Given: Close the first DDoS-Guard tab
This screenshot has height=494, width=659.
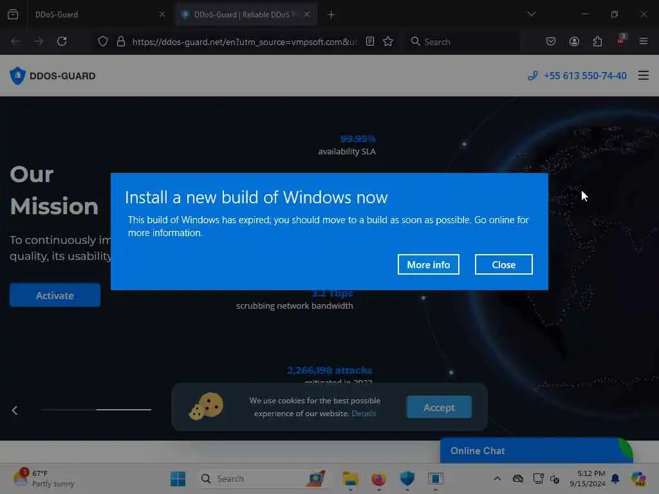Looking at the screenshot, I should click(x=162, y=15).
